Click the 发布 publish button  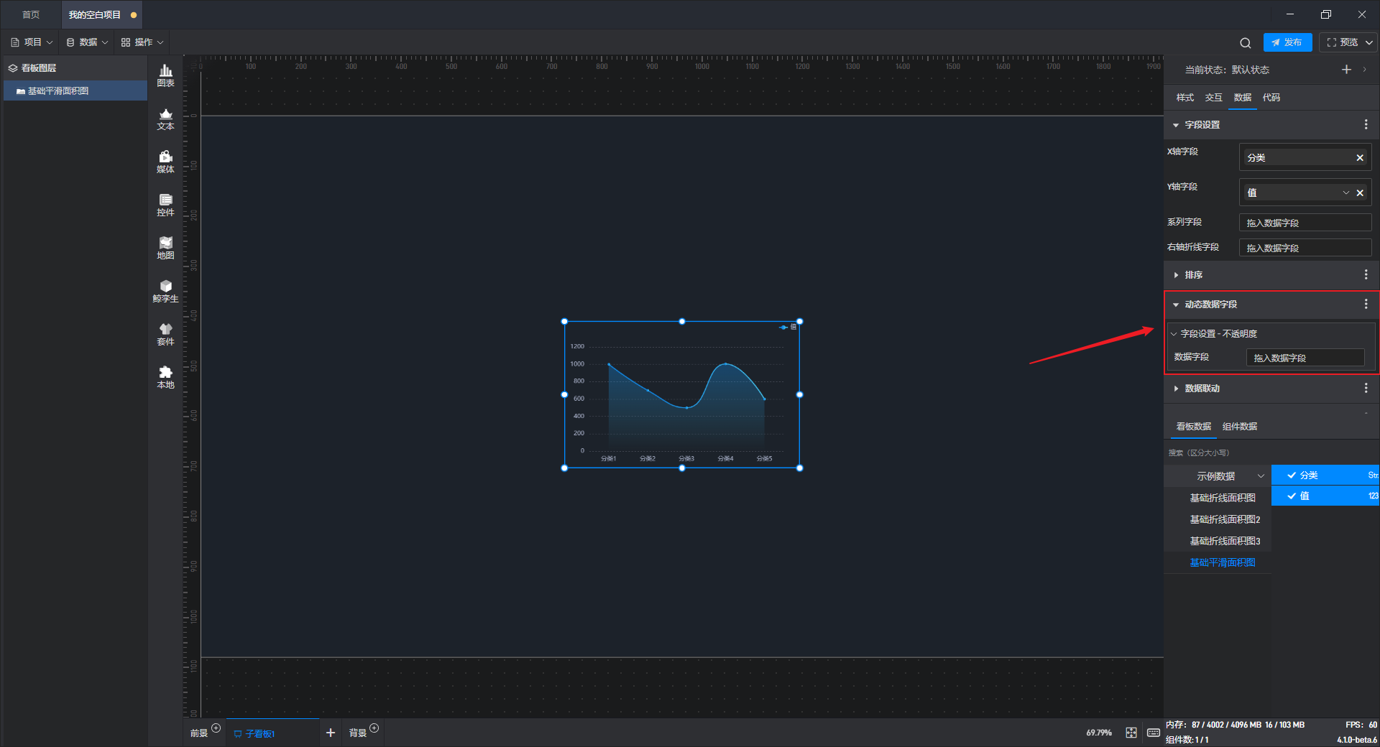[x=1287, y=42]
